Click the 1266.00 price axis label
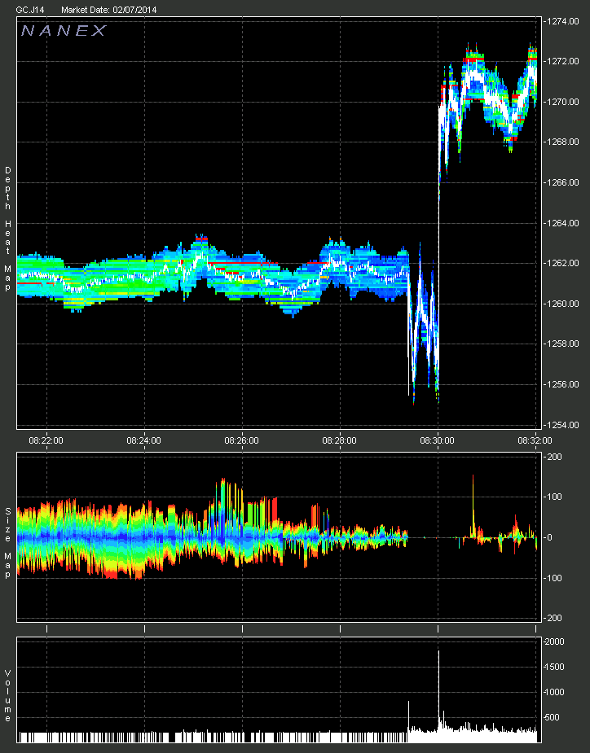This screenshot has width=590, height=753. tap(562, 182)
